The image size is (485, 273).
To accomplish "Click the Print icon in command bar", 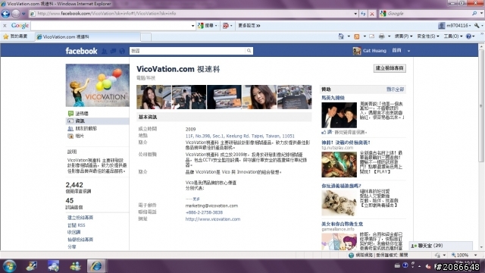I will (x=381, y=36).
